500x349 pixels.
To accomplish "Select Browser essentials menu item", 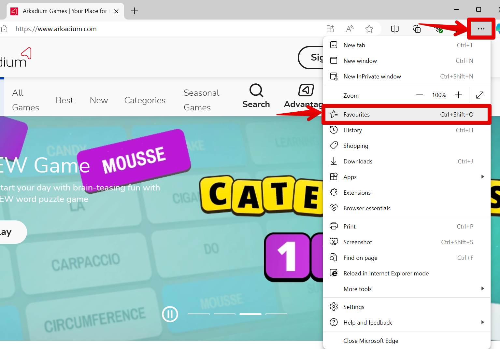I will (x=407, y=208).
